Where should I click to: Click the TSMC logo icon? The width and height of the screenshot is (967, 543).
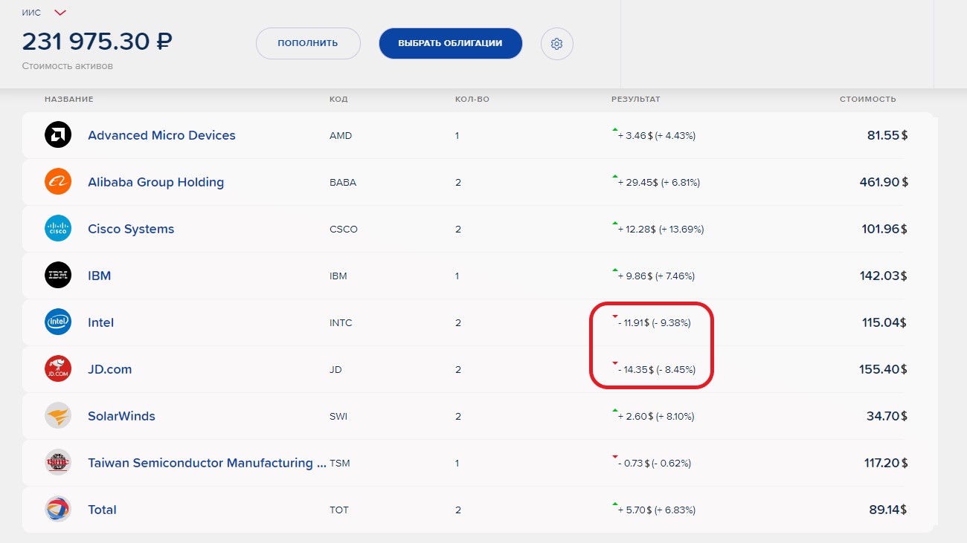point(58,463)
